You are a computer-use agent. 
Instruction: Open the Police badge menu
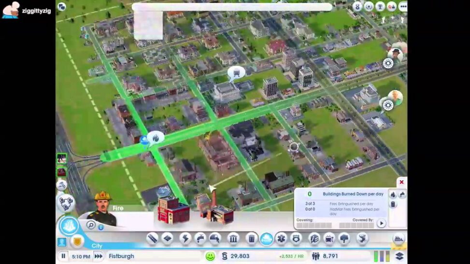[296, 238]
